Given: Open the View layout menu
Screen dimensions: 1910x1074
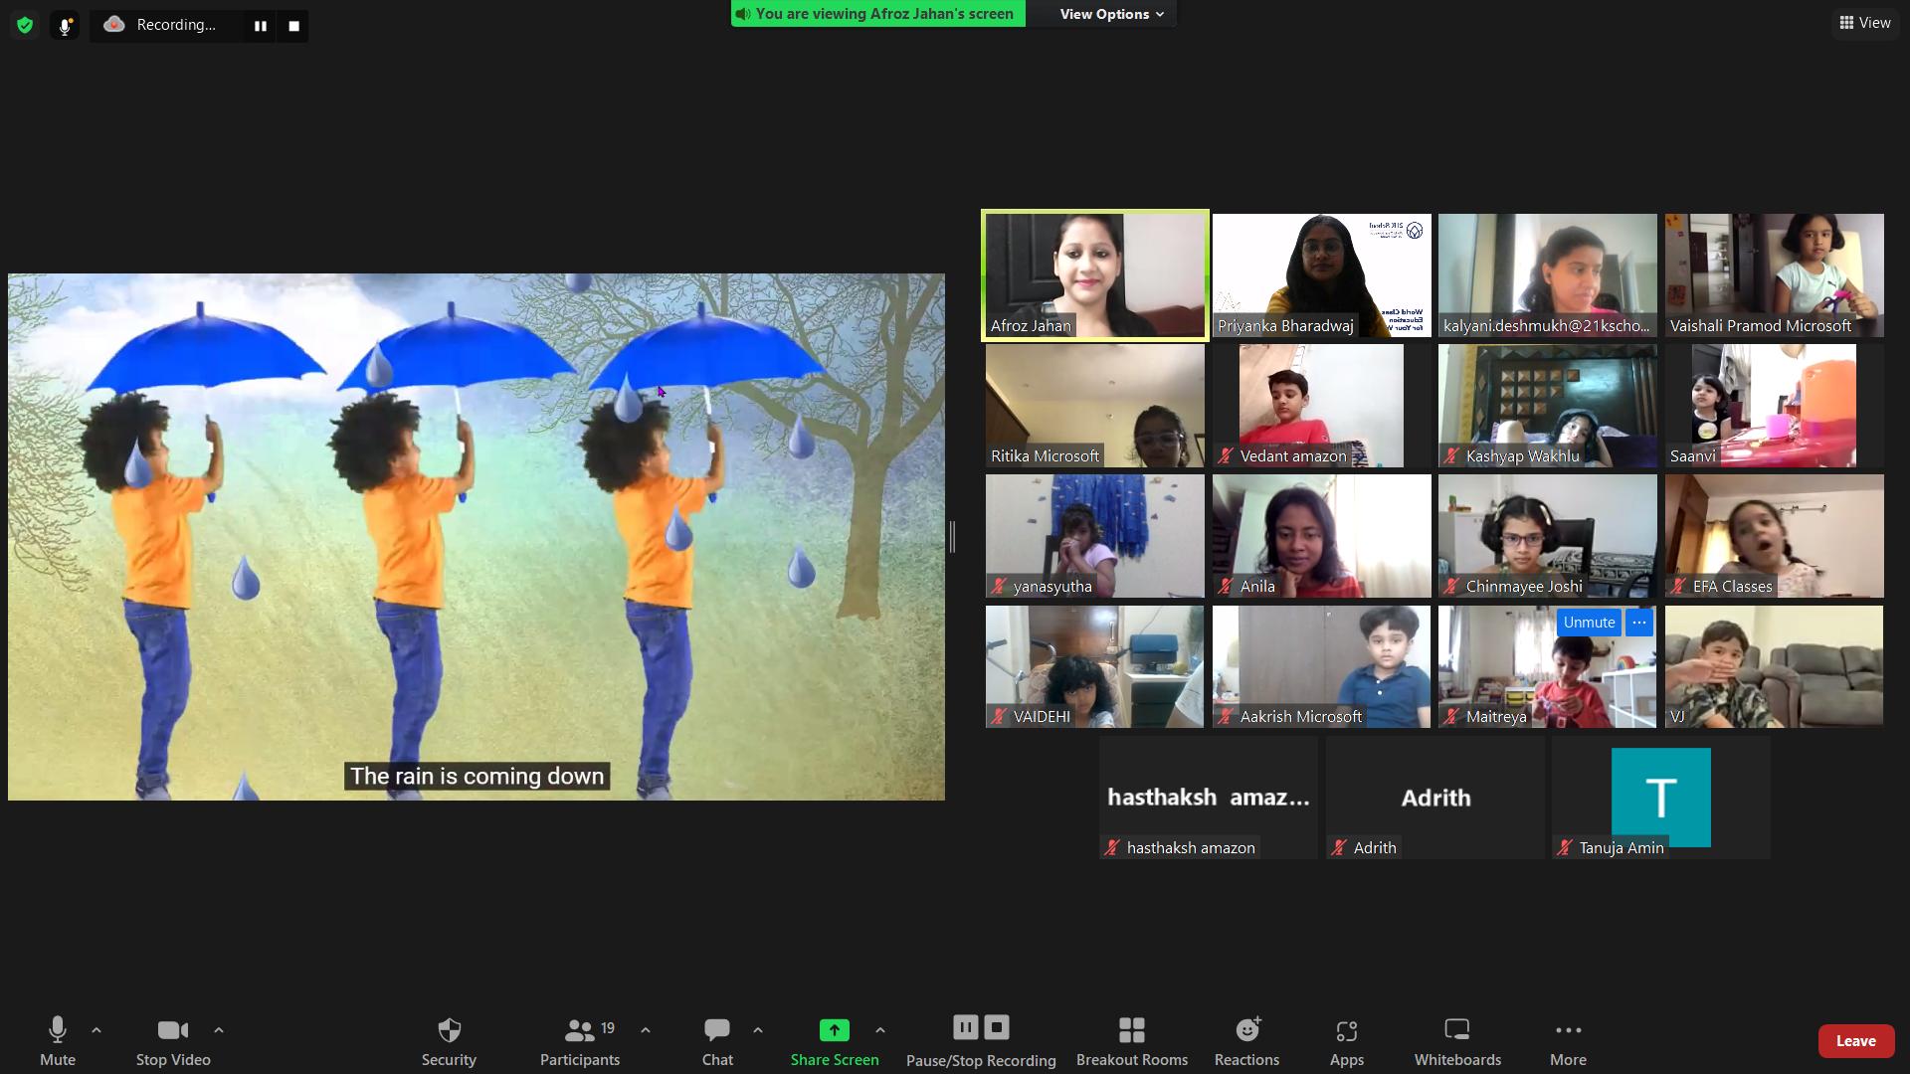Looking at the screenshot, I should pos(1865,22).
